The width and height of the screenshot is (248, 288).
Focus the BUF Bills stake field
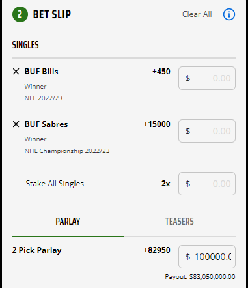[x=207, y=78]
